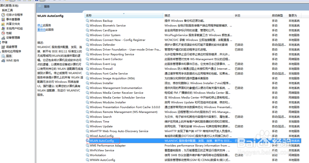
Task: Click the WLAN AutoConfig heading in details pane
Action: click(x=50, y=16)
